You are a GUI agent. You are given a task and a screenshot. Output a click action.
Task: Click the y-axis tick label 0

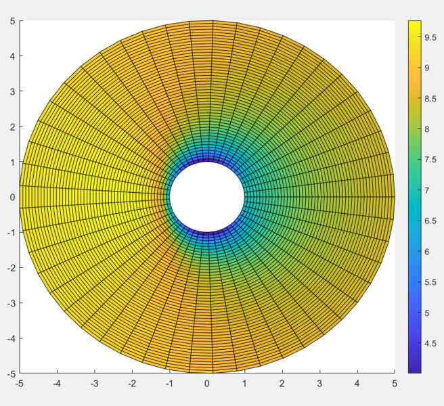(12, 197)
